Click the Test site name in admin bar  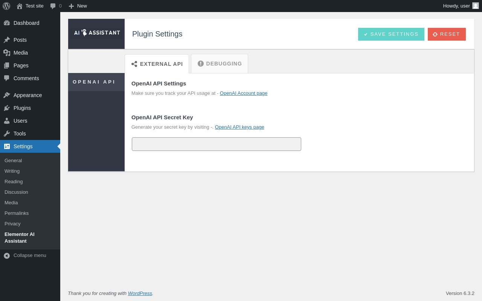tap(35, 6)
